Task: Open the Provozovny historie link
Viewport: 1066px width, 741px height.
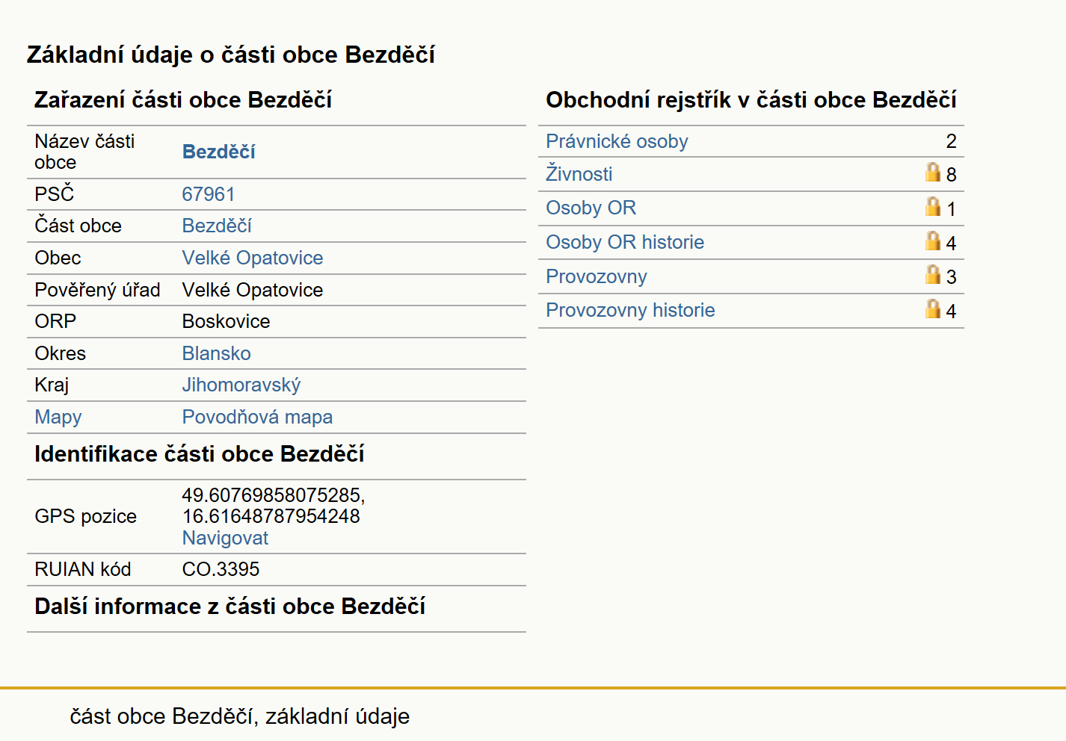Action: tap(630, 310)
